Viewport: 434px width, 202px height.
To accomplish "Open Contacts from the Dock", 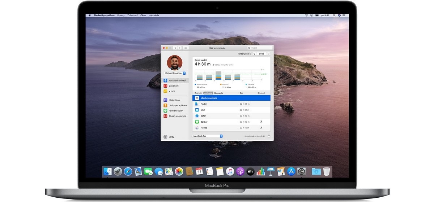I will click(x=189, y=172).
